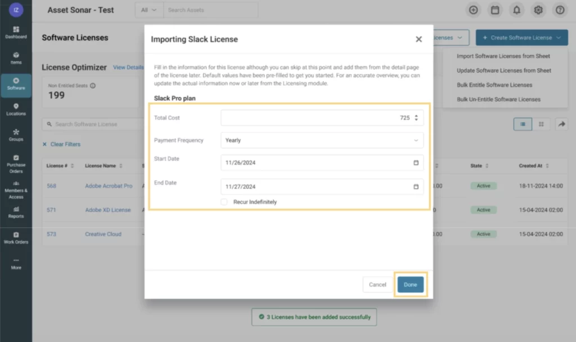Open the End Date calendar picker icon
576x342 pixels.
point(416,187)
